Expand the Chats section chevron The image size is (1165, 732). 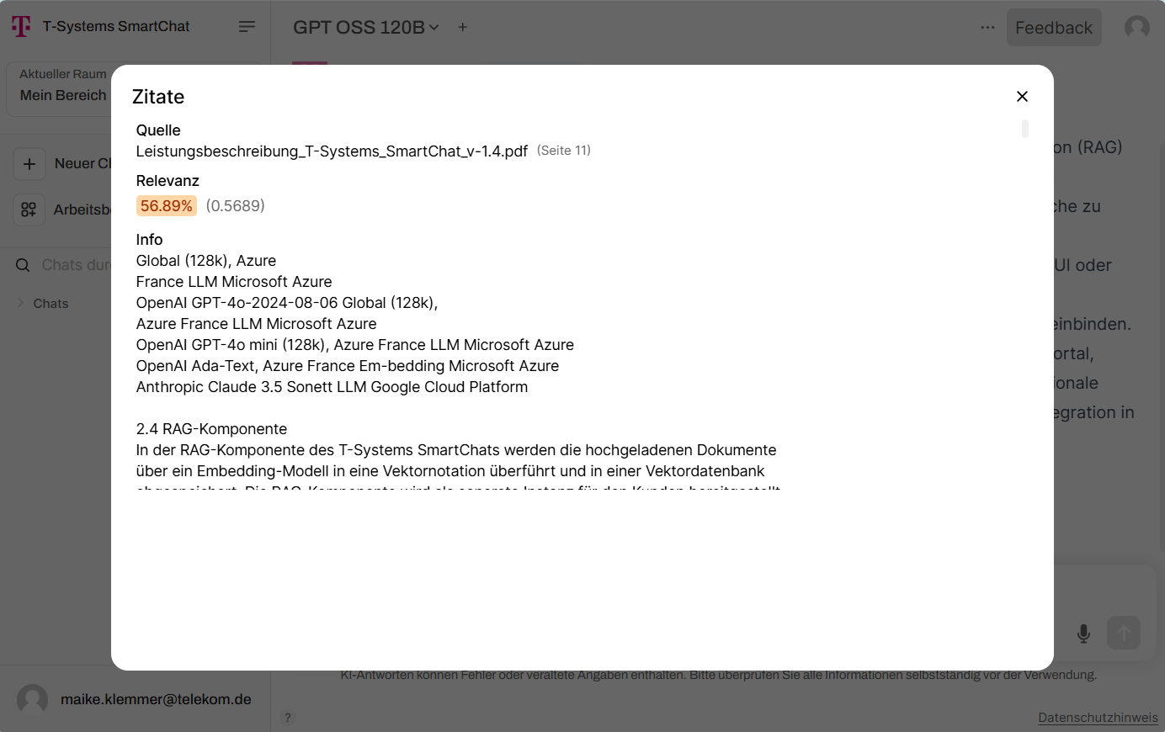(x=20, y=303)
